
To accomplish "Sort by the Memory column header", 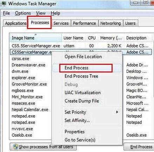I will point(111,38).
